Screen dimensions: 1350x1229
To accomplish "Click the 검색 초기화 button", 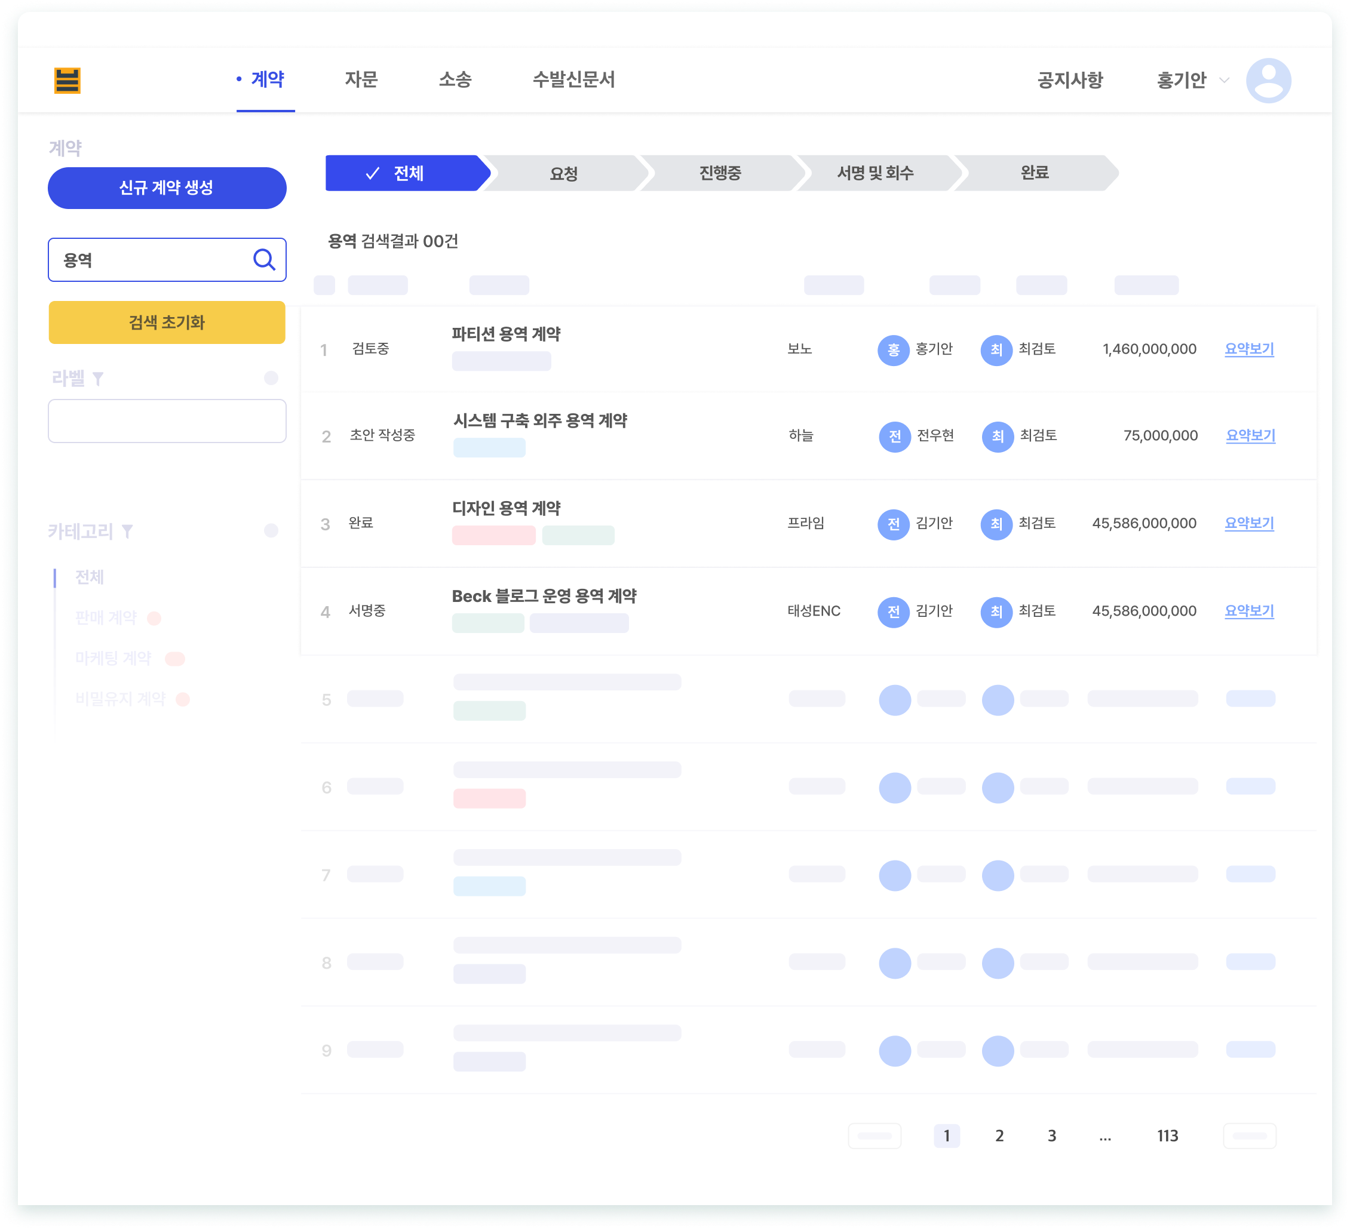I will (167, 322).
